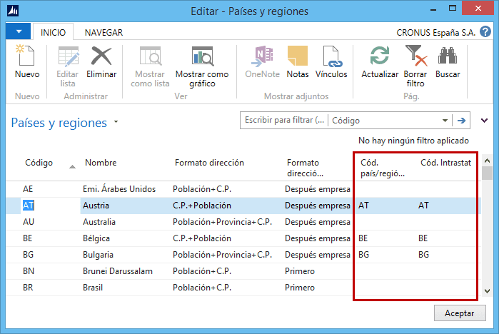Select the BE code cell
The width and height of the screenshot is (499, 334).
27,238
